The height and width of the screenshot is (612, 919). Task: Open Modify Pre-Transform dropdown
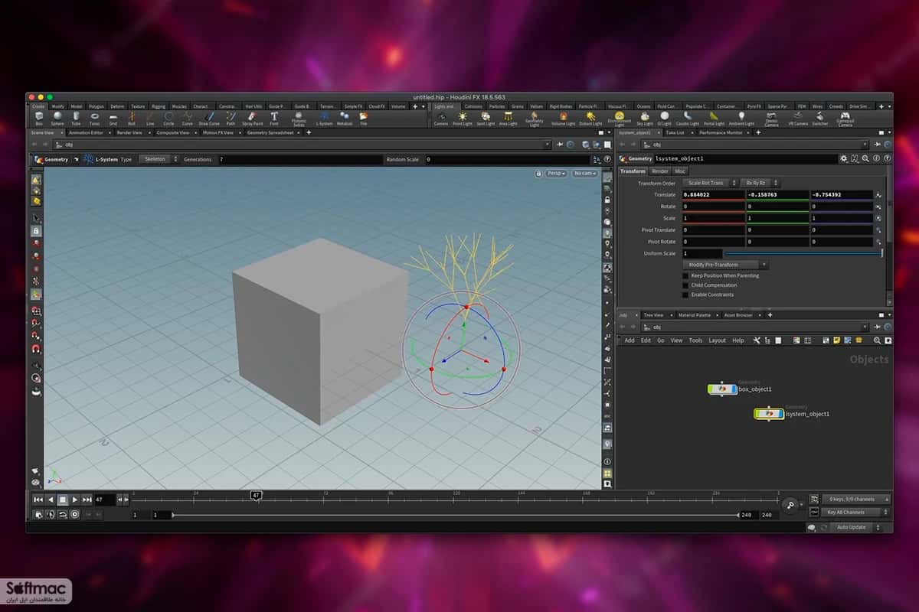724,265
